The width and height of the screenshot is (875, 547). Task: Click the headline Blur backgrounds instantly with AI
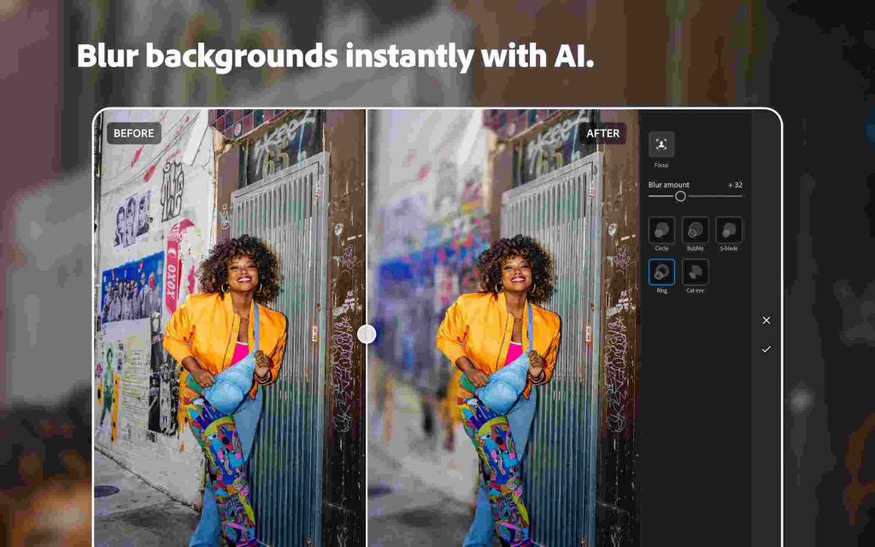pyautogui.click(x=335, y=56)
